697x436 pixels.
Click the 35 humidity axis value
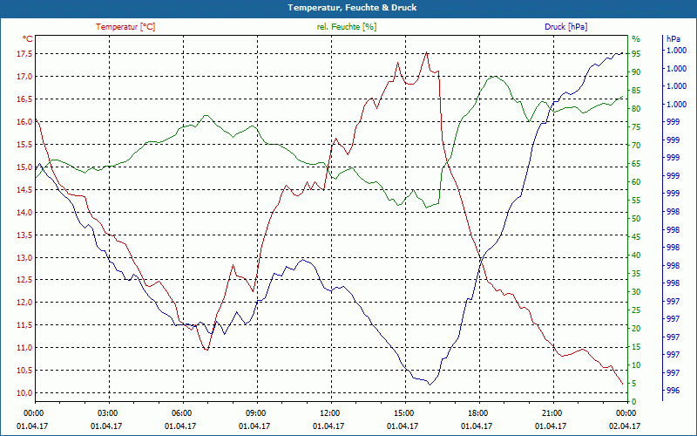(636, 274)
